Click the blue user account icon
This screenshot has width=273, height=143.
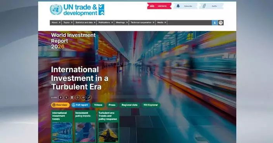click(215, 22)
